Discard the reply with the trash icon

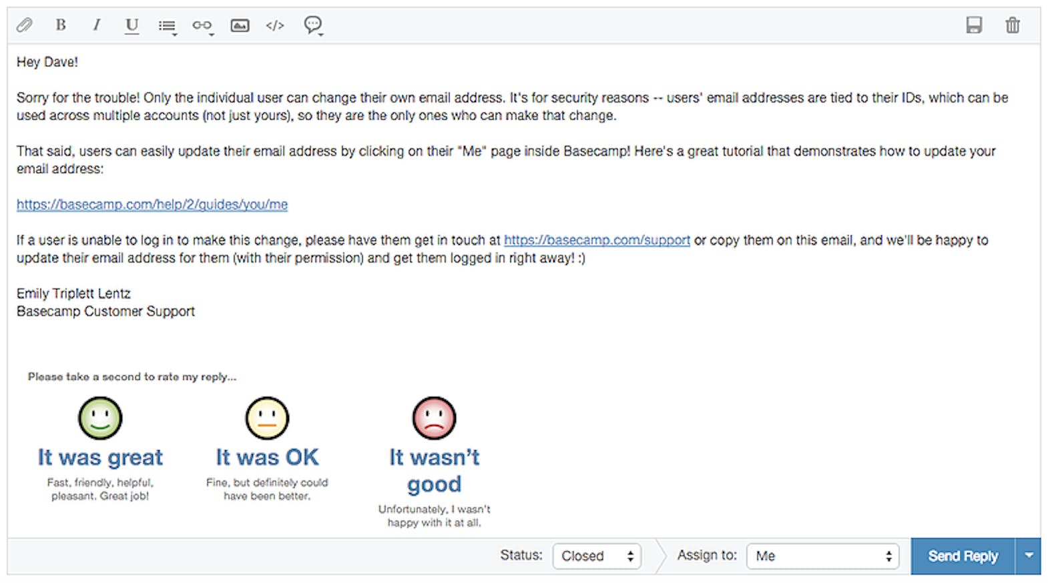tap(1013, 25)
